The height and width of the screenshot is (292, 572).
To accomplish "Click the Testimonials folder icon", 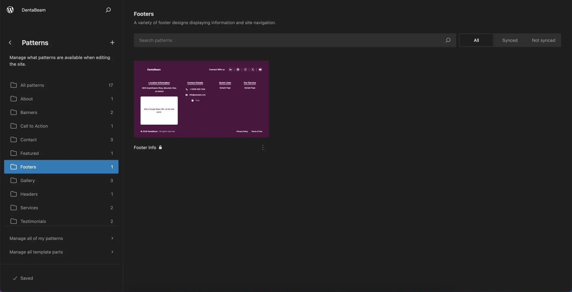I will pos(13,221).
